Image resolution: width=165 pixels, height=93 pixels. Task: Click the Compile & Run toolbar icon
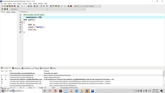point(56,6)
